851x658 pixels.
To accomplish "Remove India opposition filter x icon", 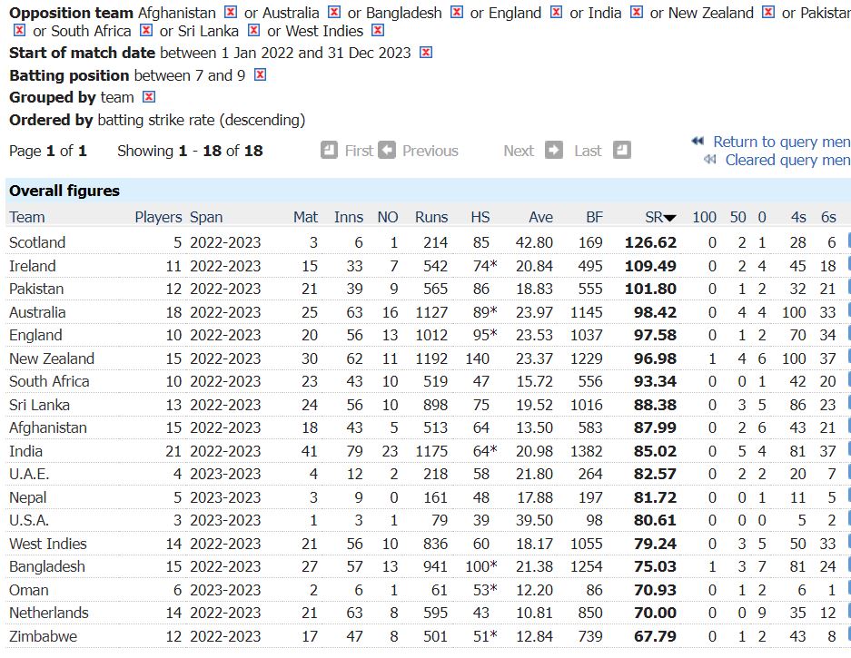I will tap(637, 13).
